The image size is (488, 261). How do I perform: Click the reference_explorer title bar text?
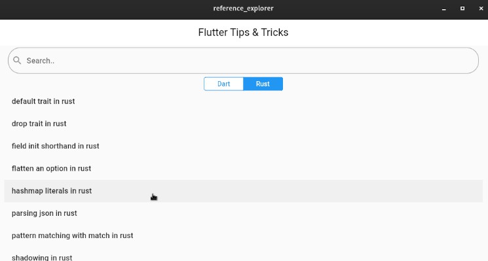[243, 9]
